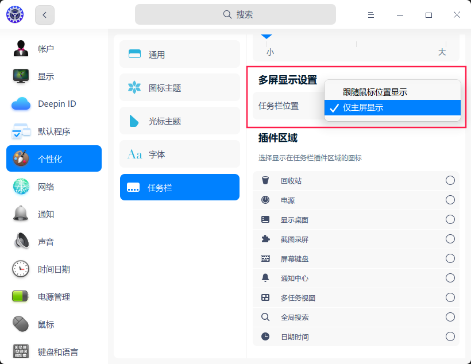Enable 截图录屏 plugin radio button
This screenshot has width=471, height=364.
click(x=450, y=239)
